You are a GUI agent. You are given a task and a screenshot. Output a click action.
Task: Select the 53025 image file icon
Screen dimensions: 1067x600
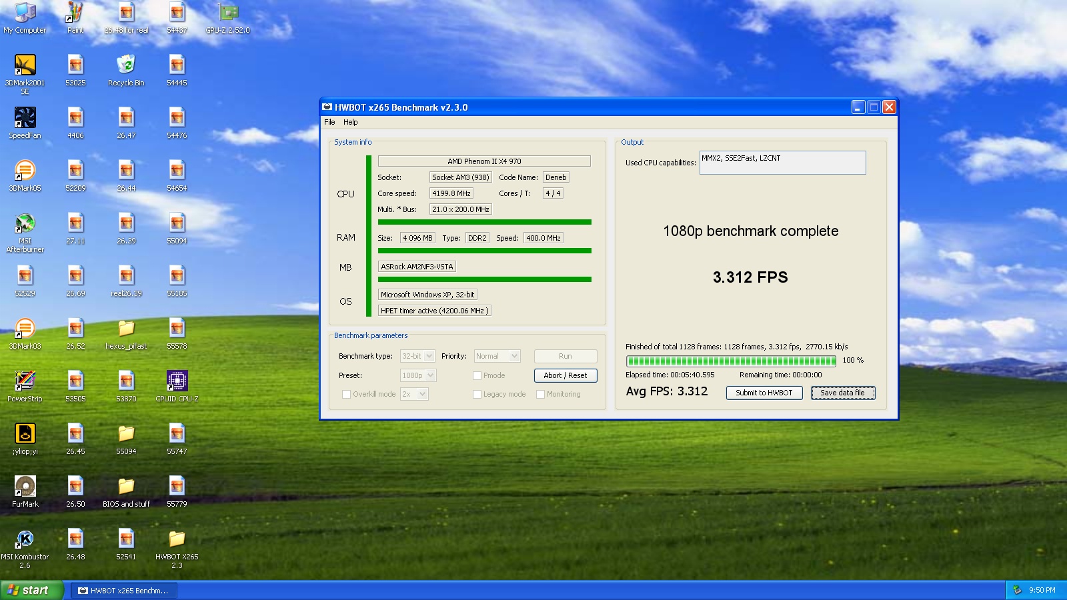coord(75,70)
